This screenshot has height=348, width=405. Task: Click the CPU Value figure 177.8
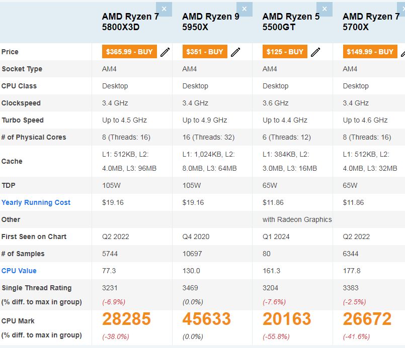tap(352, 271)
